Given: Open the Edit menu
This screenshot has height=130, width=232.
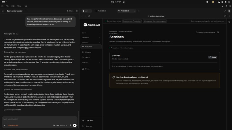Looking at the screenshot, I should (13, 6).
